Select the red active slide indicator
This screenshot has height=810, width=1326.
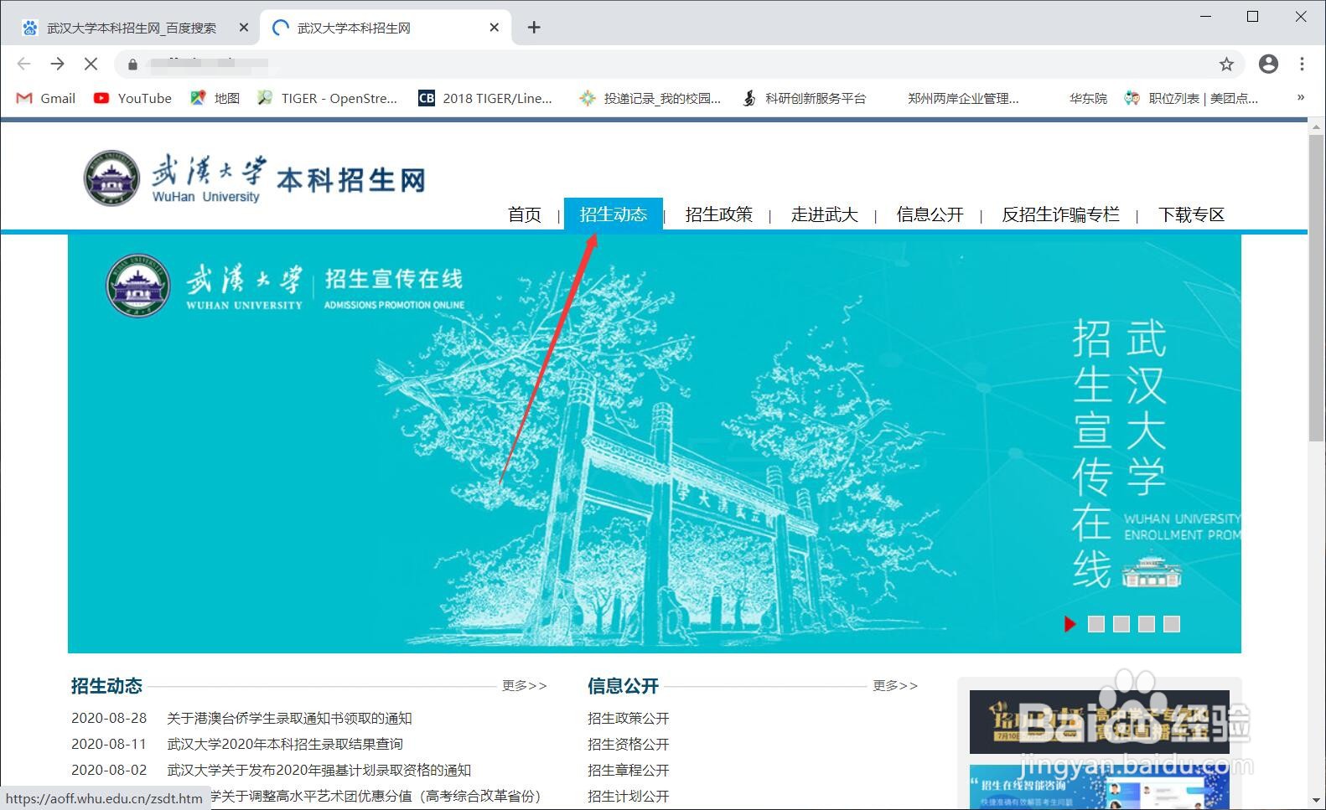(x=1070, y=624)
